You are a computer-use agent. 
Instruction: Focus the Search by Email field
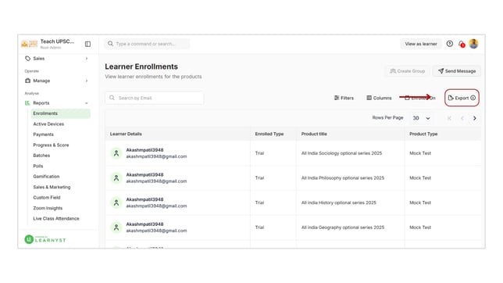click(155, 98)
